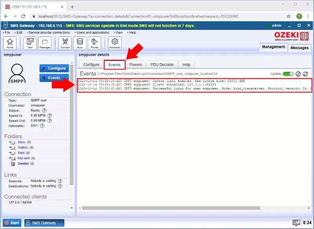Switch to the Powers tab
This screenshot has height=229, width=314.
(x=135, y=65)
